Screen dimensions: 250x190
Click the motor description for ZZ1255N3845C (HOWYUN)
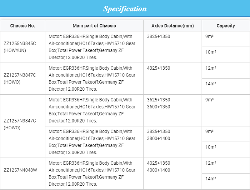[x=92, y=47]
